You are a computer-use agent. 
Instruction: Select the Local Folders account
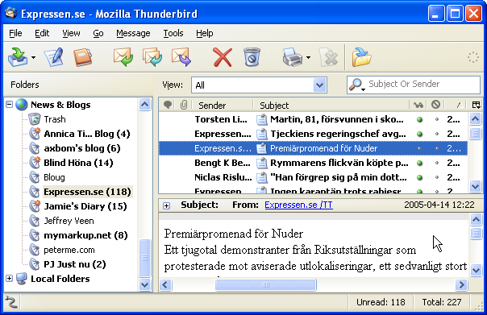(x=60, y=279)
